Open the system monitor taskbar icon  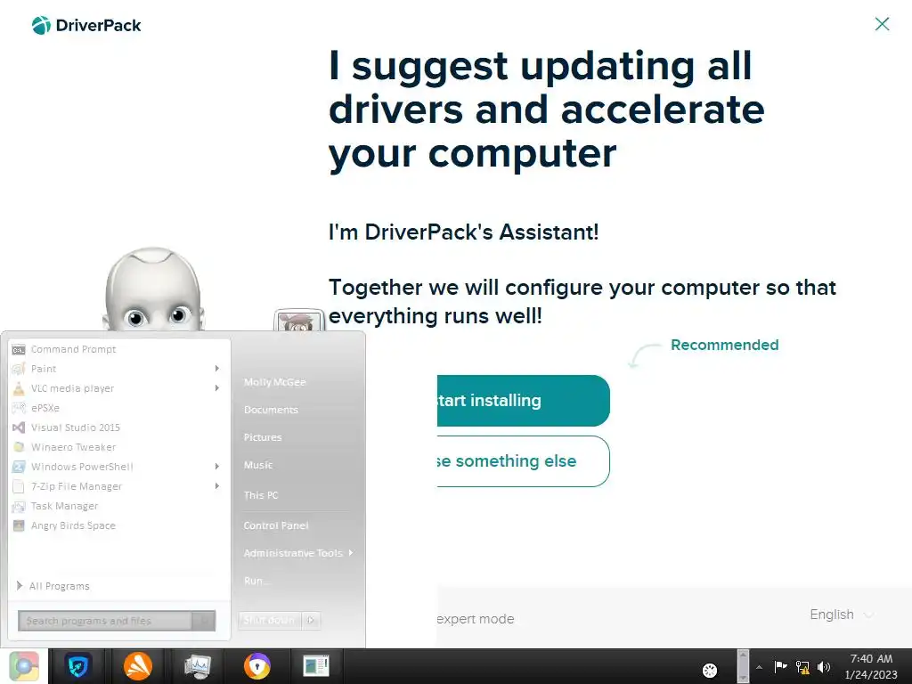coord(197,666)
